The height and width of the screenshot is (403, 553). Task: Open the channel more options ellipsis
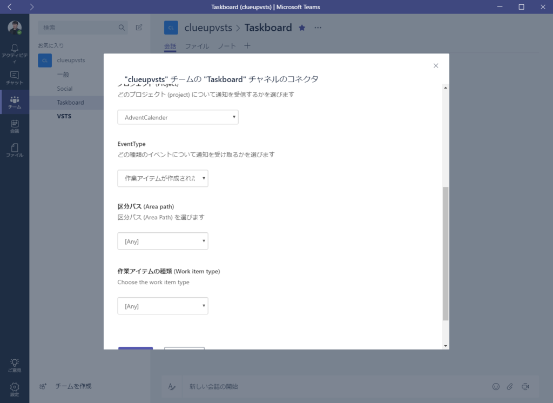click(318, 28)
